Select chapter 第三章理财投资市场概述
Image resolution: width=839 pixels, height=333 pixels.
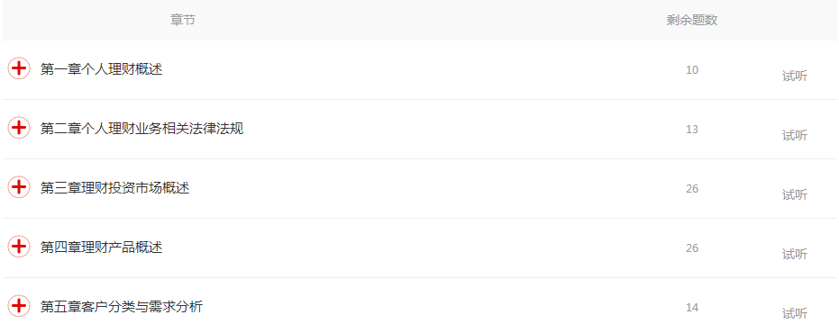[x=114, y=187]
